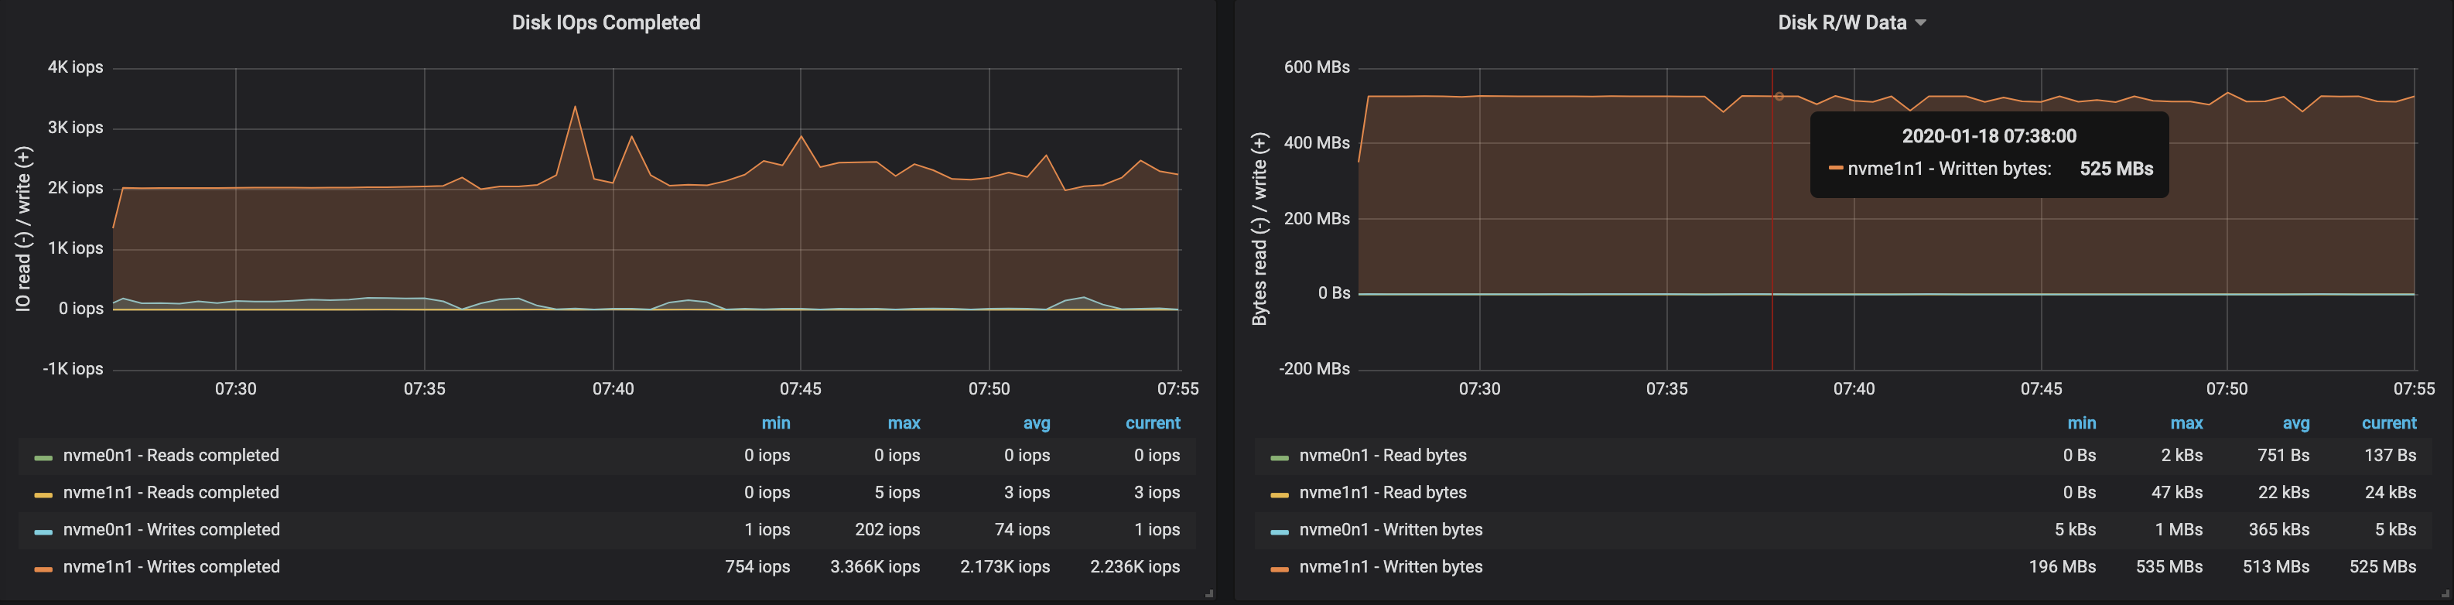Image resolution: width=2454 pixels, height=605 pixels.
Task: Click the Disk IOps Completed panel title
Action: (606, 22)
